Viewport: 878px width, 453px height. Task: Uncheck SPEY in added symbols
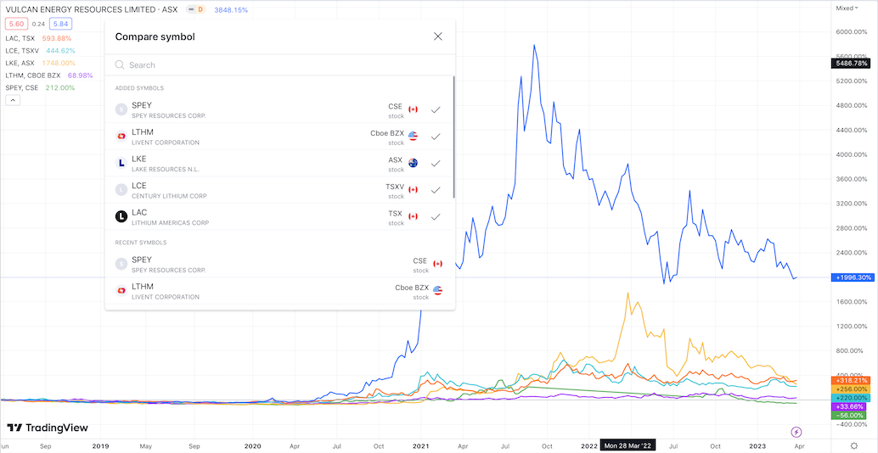coord(435,109)
